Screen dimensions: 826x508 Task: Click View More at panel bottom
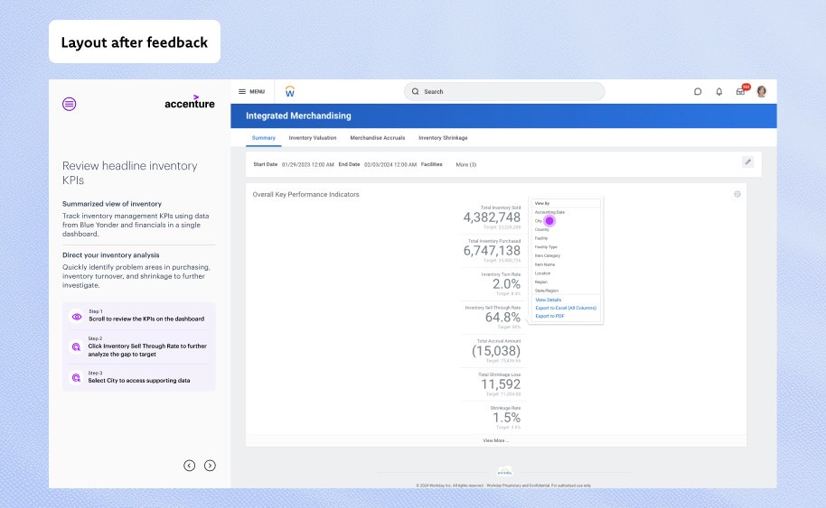pyautogui.click(x=496, y=440)
